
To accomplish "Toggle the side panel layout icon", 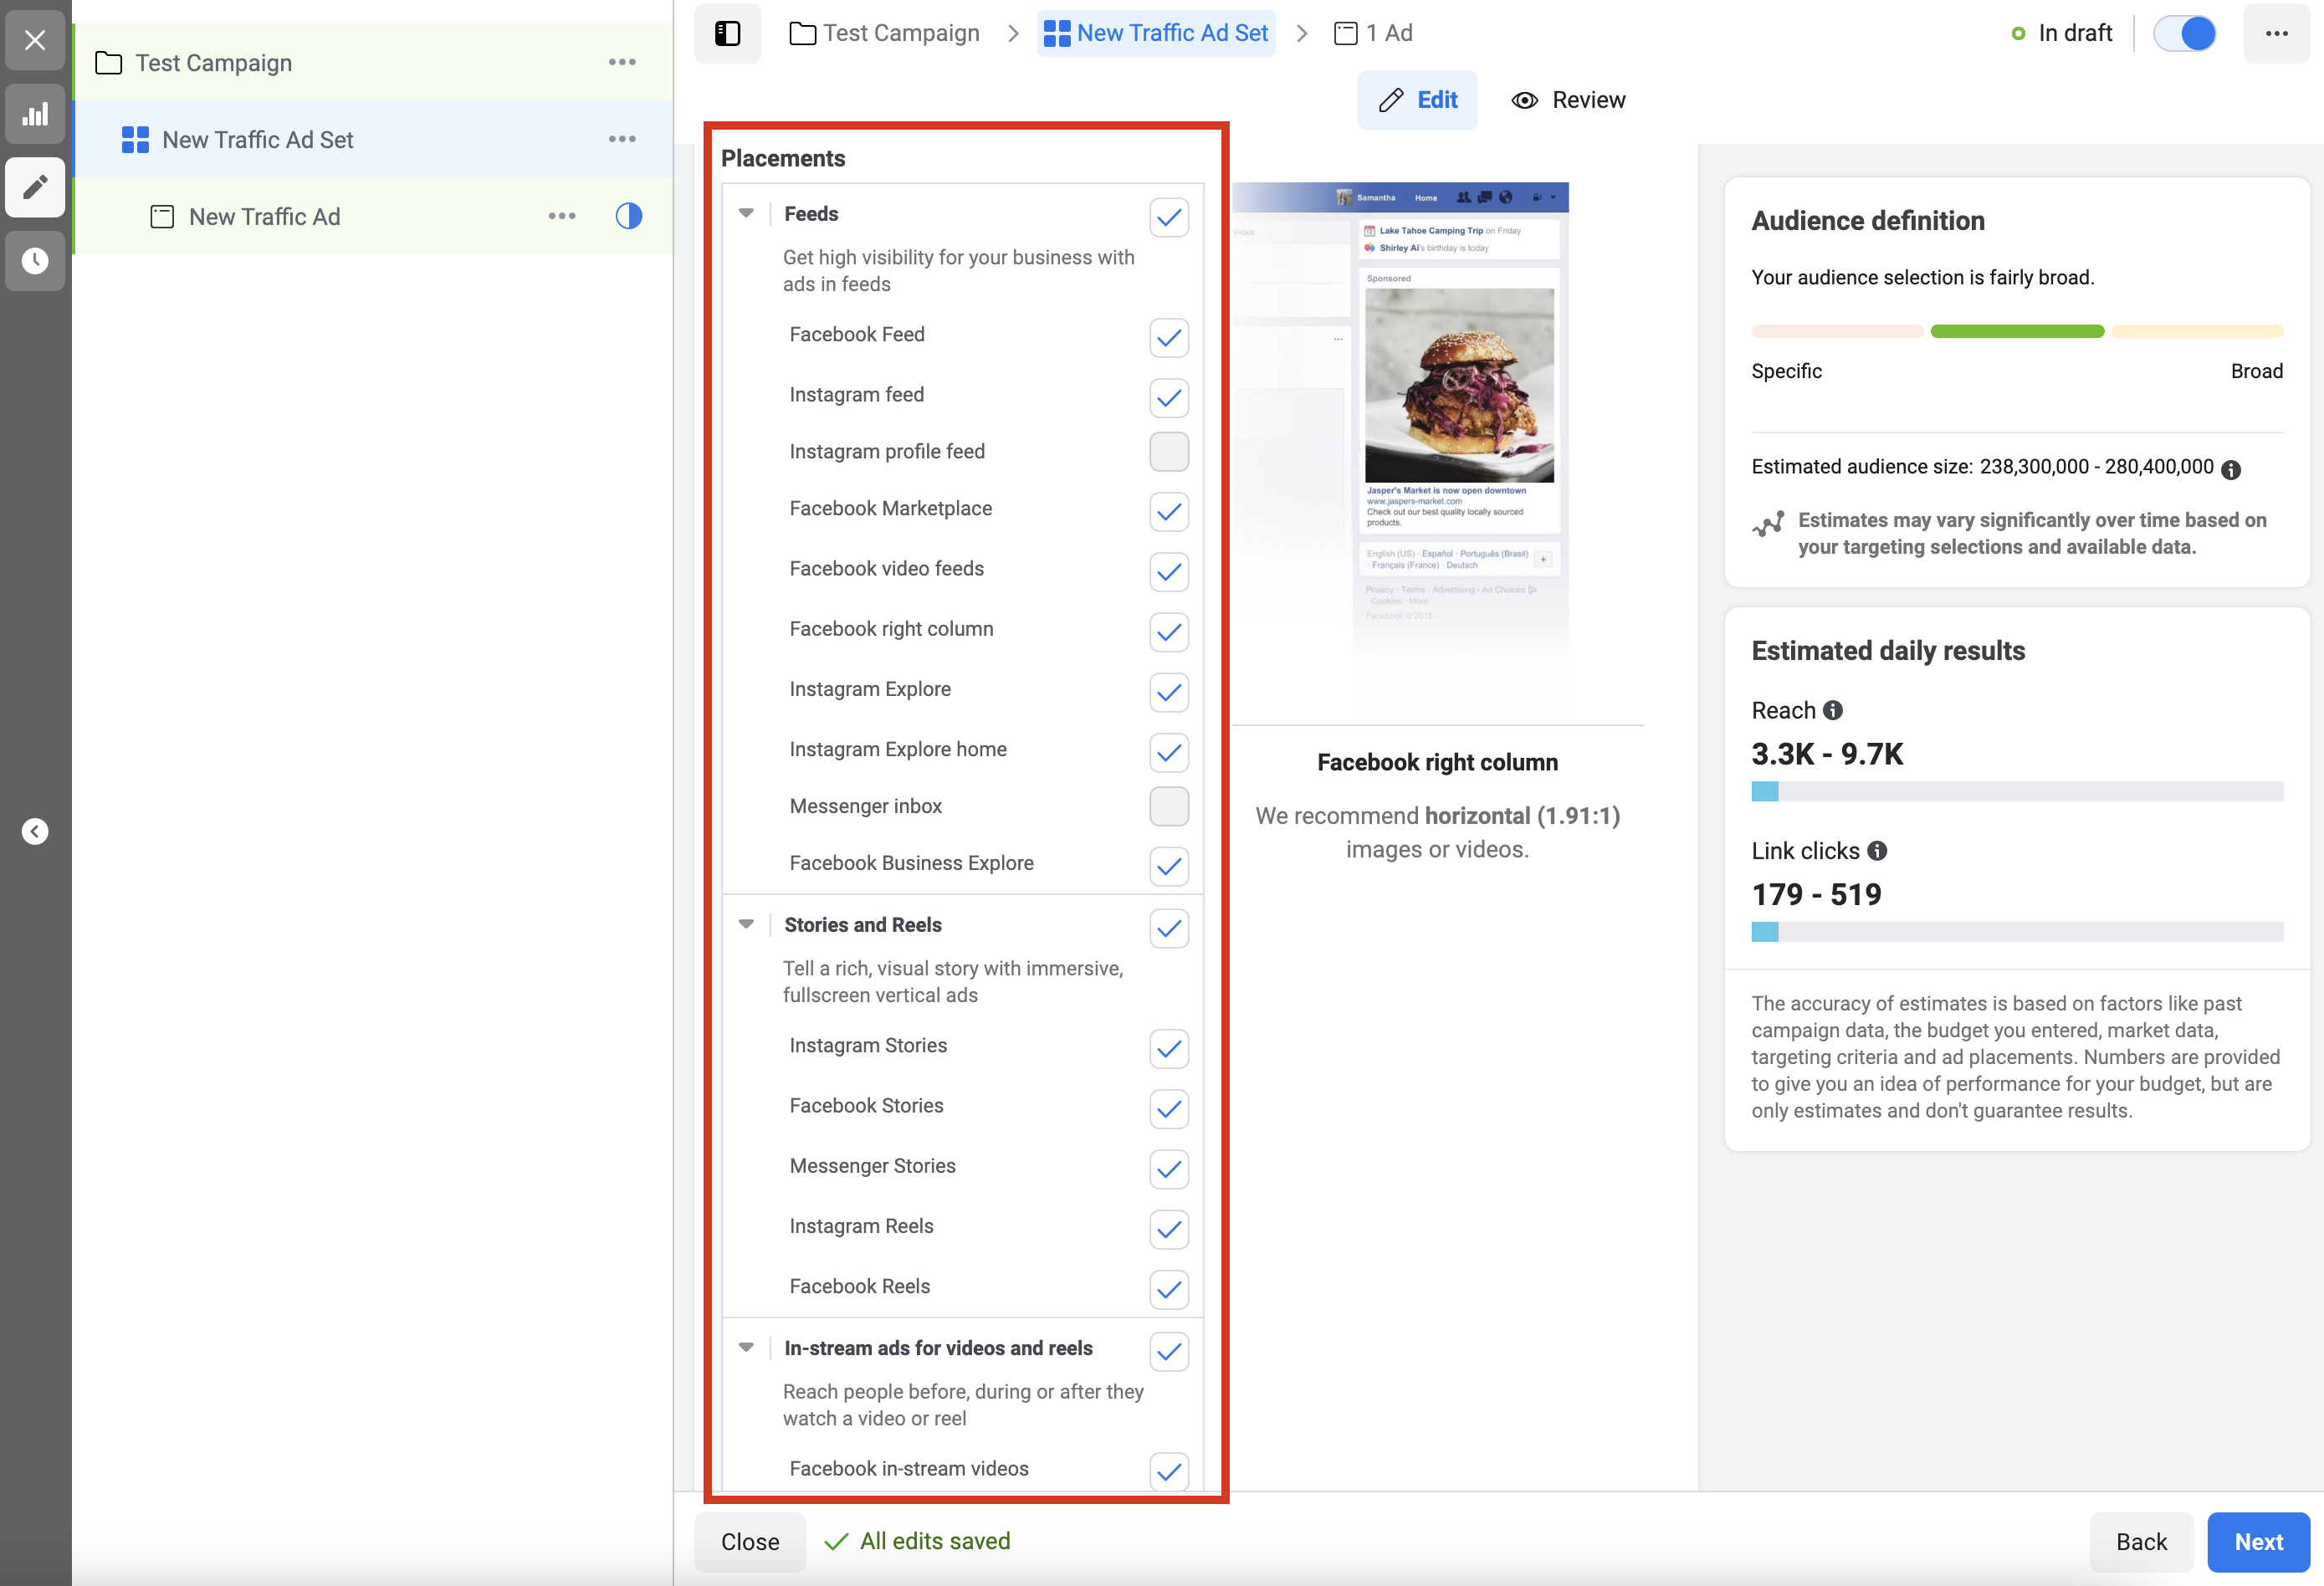I will tap(727, 33).
